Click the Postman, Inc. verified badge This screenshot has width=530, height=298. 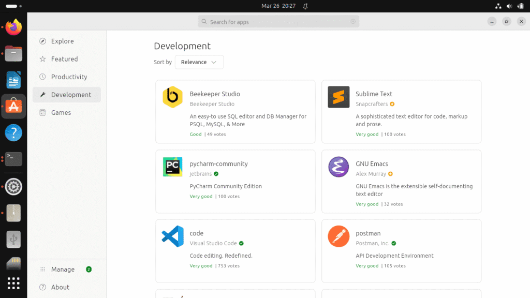394,243
